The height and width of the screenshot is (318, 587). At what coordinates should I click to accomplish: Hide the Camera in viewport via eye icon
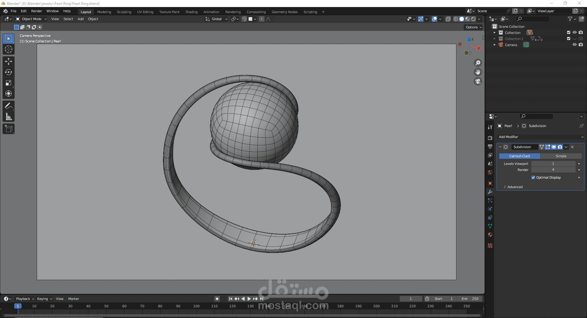pos(574,45)
